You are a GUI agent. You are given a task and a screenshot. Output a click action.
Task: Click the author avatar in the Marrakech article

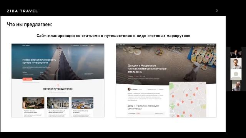[129, 89]
